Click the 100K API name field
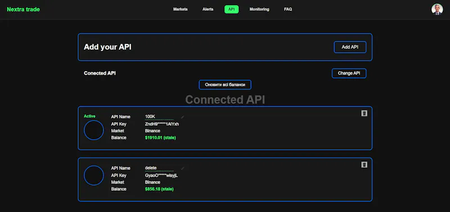Screen dimensions: 450x212 pos(159,117)
